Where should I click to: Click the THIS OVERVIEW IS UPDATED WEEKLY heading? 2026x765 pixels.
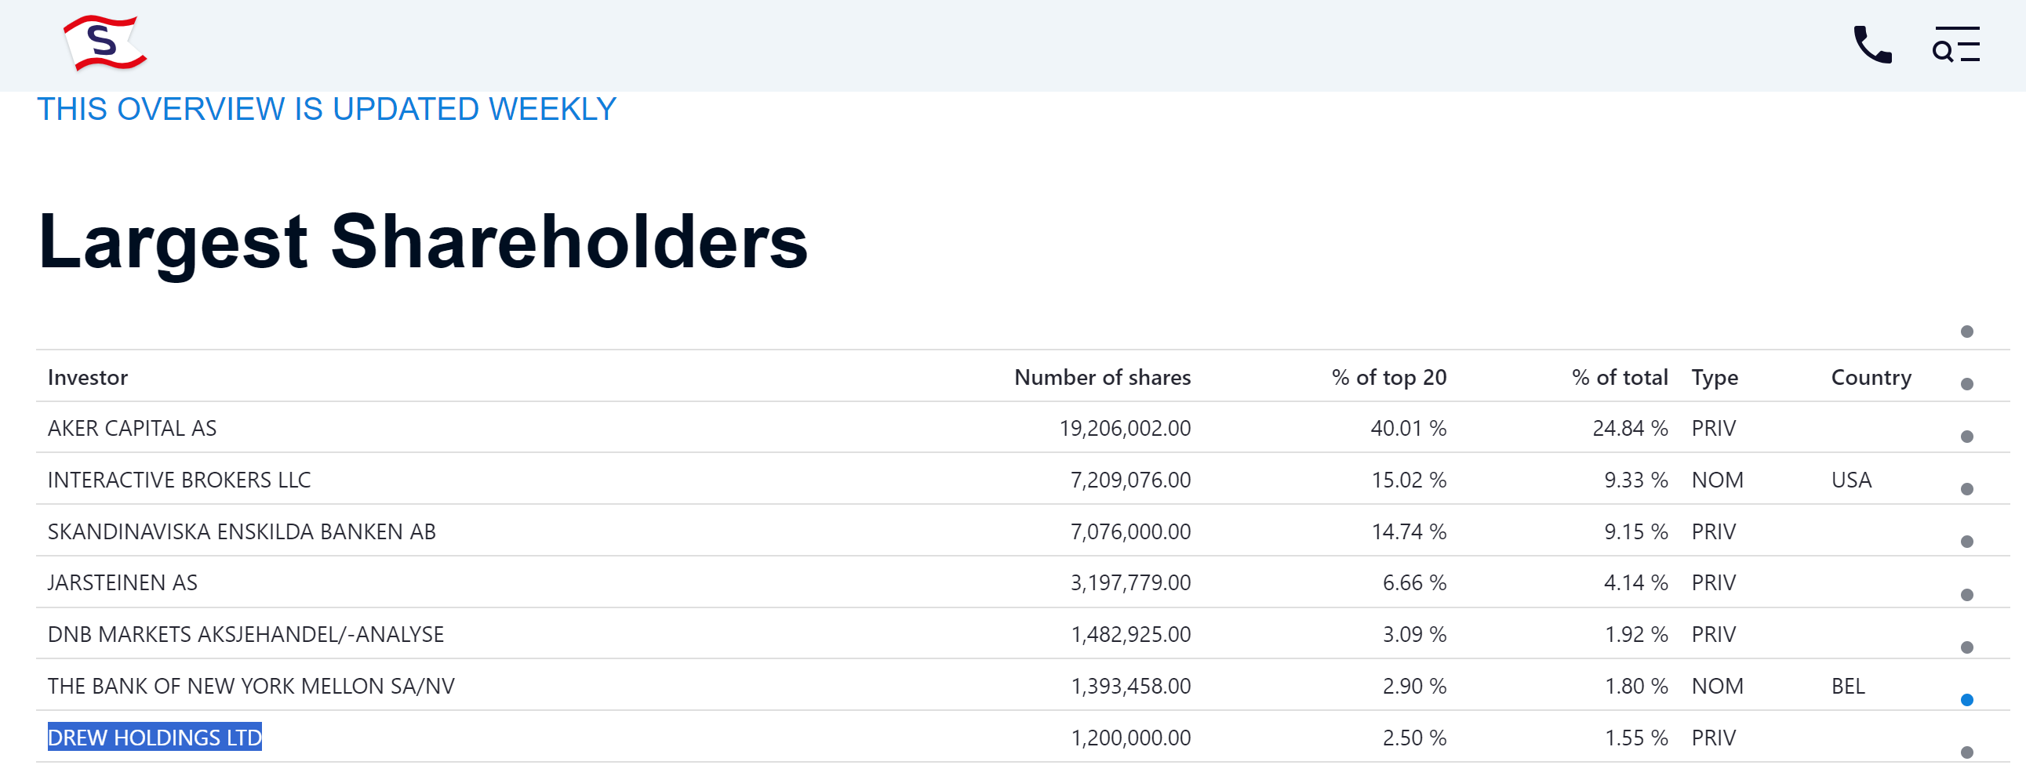326,109
